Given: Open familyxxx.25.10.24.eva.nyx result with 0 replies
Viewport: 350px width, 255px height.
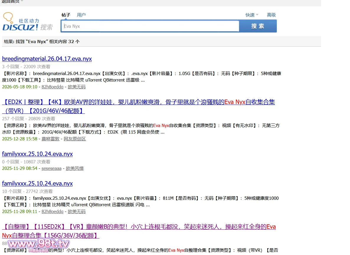Looking at the screenshot, I should tap(37, 154).
